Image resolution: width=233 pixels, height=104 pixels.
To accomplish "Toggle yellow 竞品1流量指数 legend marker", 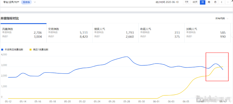I will tap(31, 50).
